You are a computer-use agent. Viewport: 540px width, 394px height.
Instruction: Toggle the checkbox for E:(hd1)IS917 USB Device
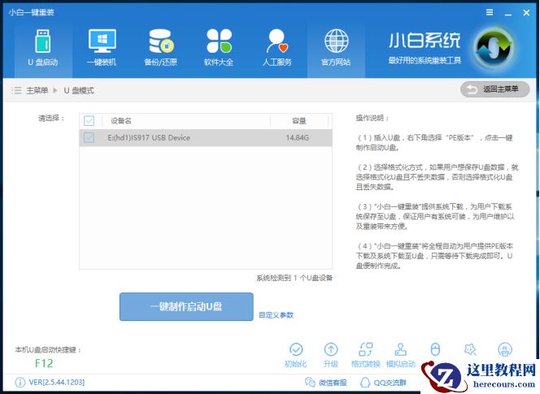coord(89,137)
